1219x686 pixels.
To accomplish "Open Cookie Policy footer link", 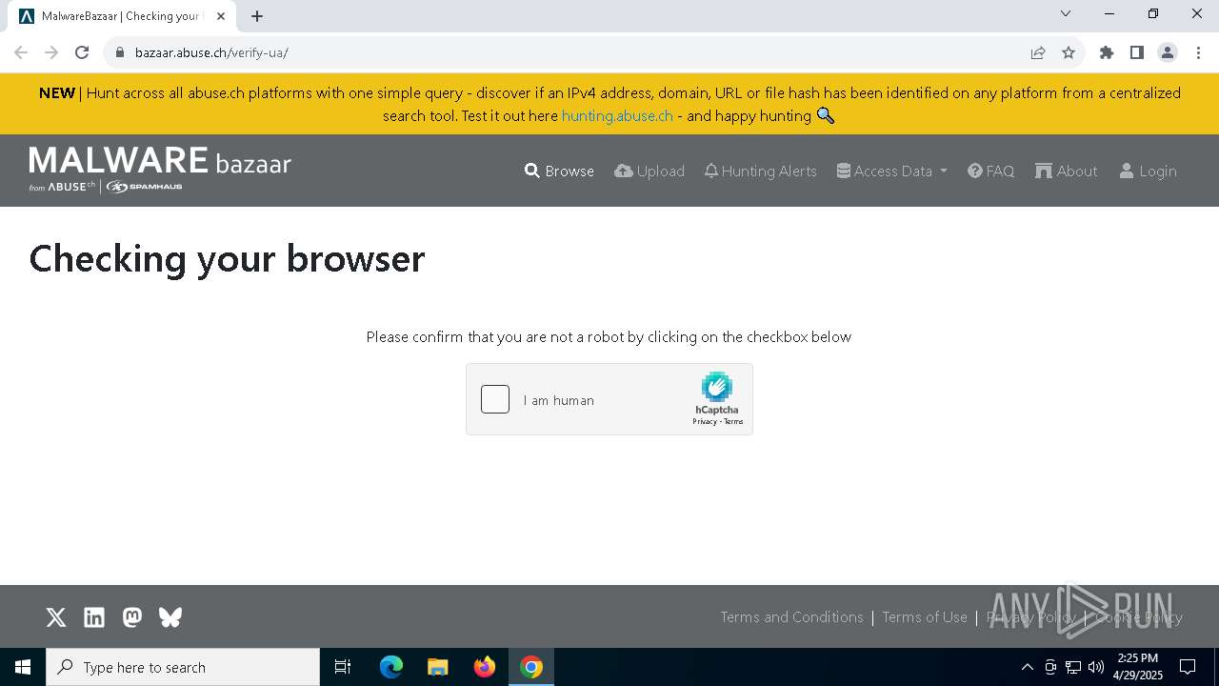I will point(1139,617).
